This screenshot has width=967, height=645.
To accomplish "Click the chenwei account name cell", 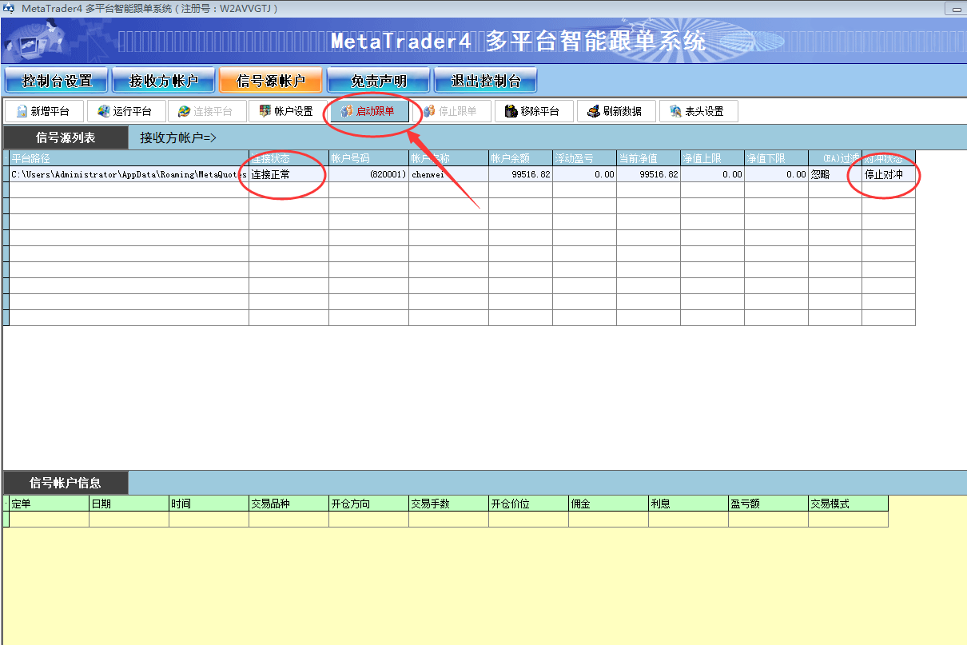I will 448,173.
